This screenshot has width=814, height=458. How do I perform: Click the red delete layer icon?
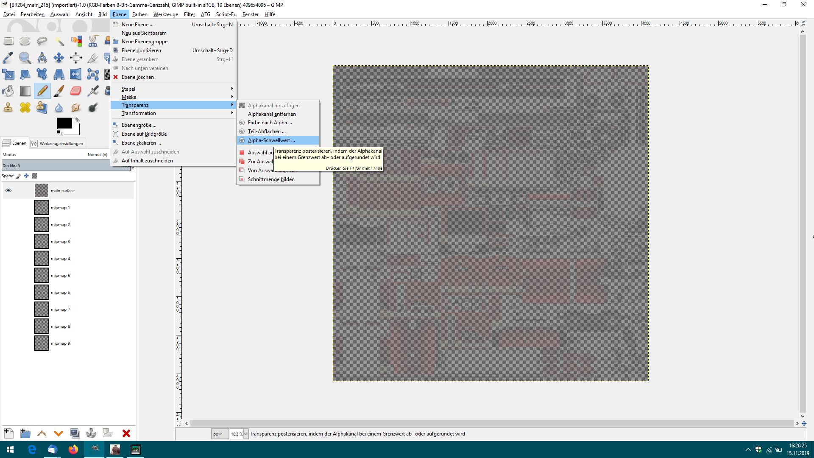126,433
